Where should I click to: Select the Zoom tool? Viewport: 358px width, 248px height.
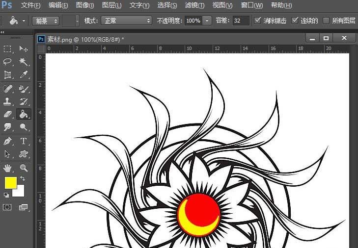[x=24, y=168]
